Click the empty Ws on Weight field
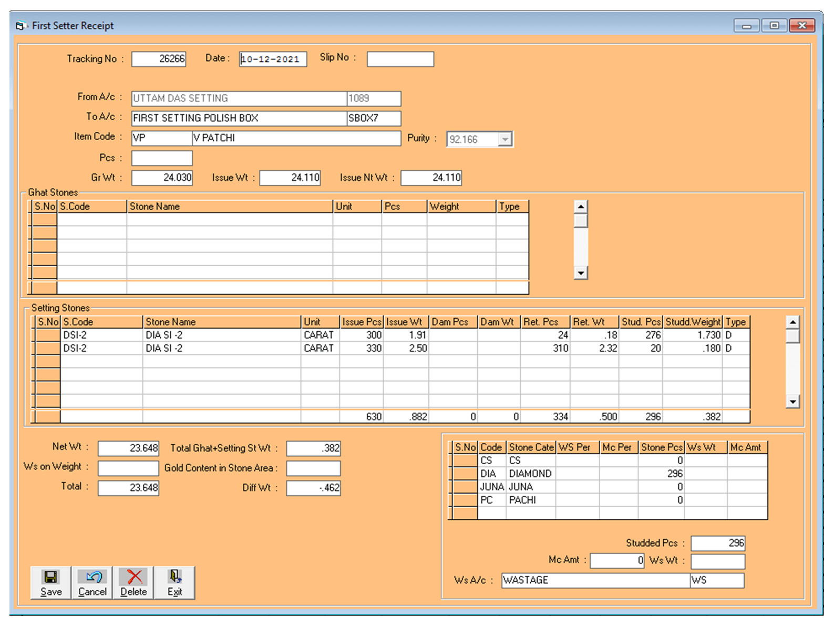834x628 pixels. click(128, 468)
